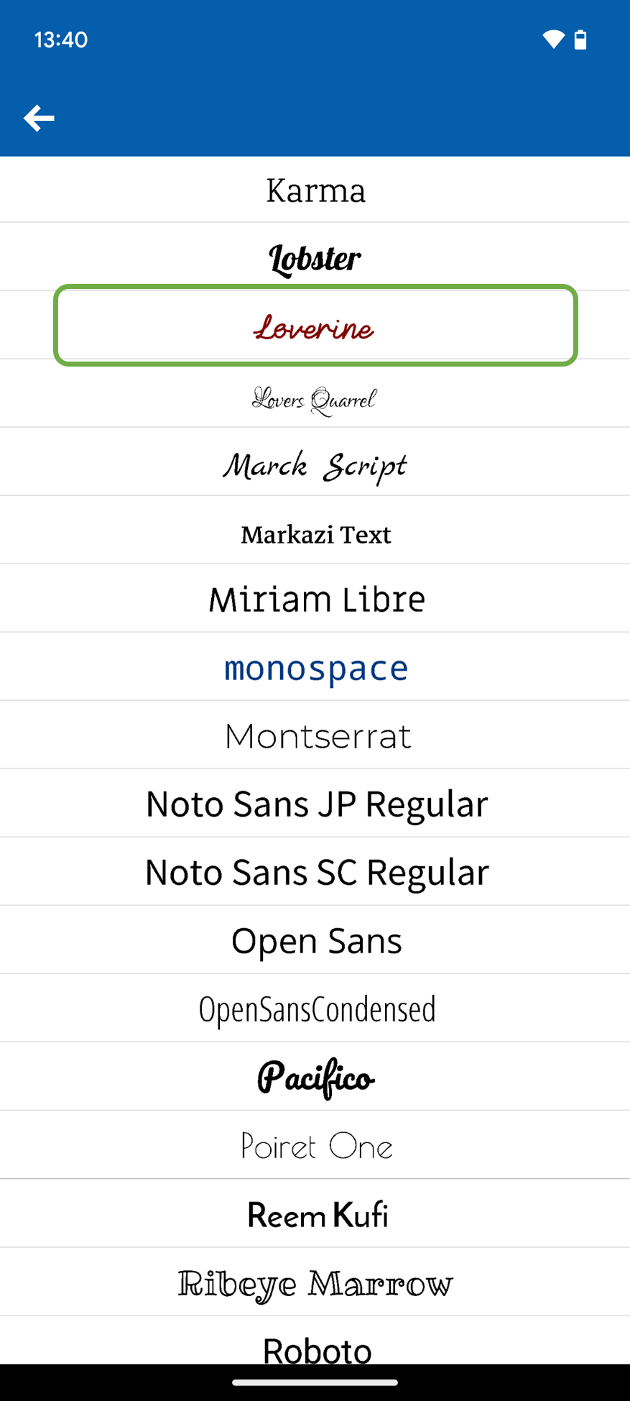
Task: Choose the OpenSansCondensed font
Action: point(315,1009)
